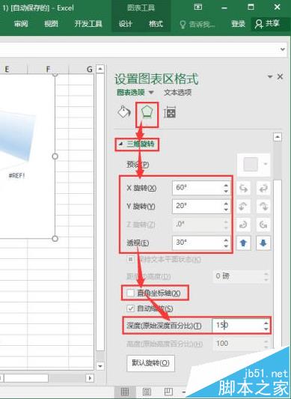Select column F header
Screen dimensions: 291x399
click(x=48, y=69)
